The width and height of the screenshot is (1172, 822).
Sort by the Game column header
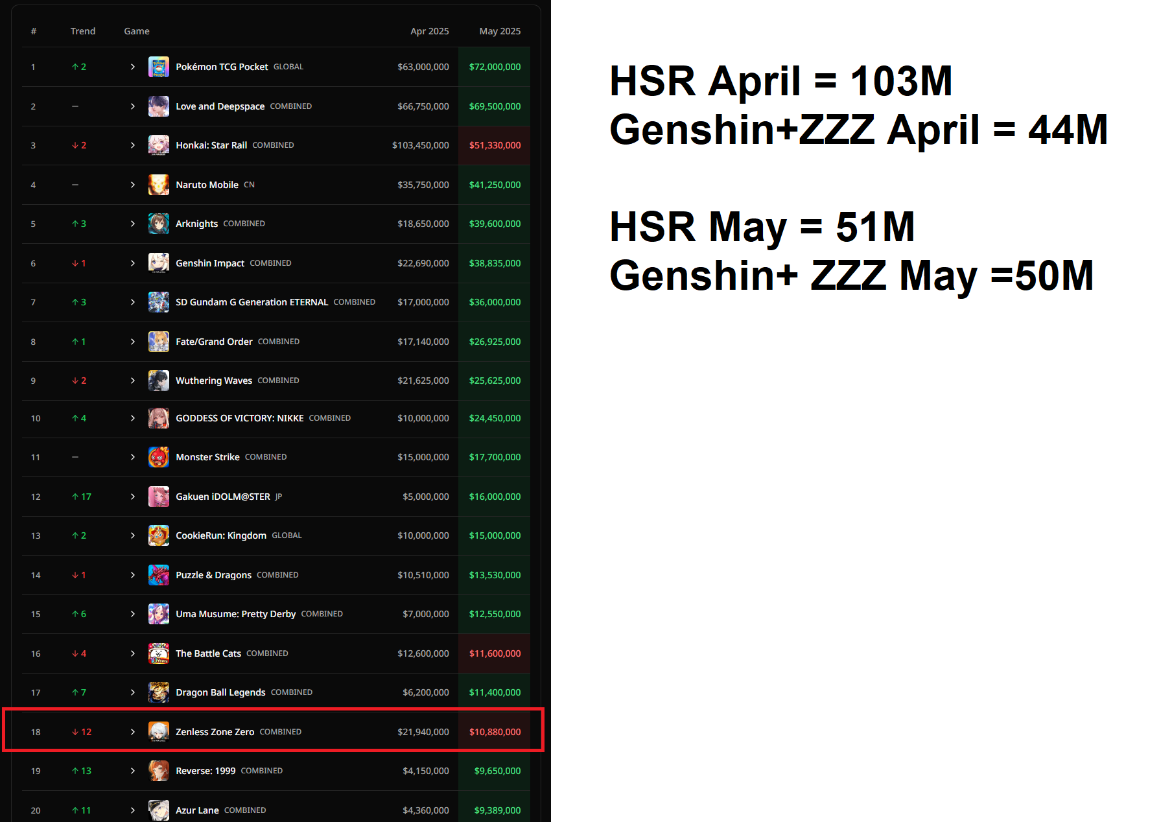coord(137,31)
